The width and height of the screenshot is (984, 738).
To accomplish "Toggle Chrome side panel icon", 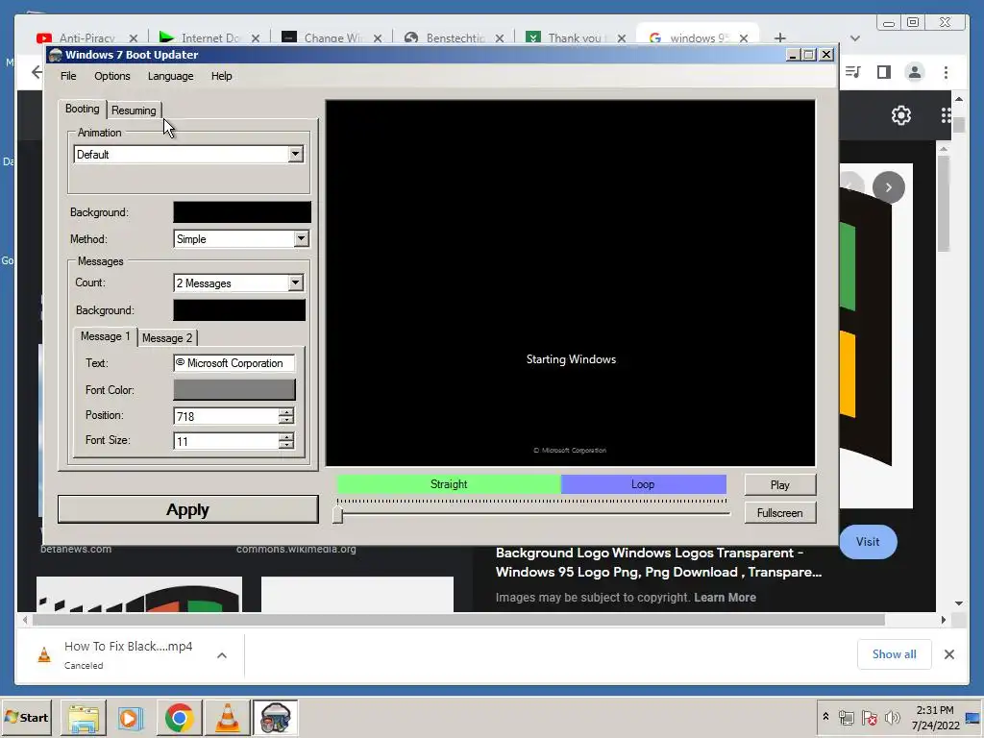I will point(884,72).
